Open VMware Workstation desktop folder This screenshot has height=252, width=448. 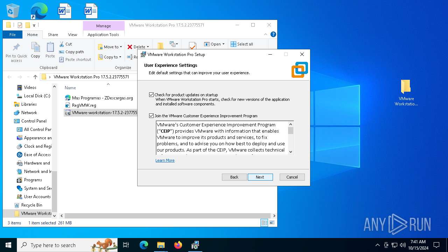click(406, 93)
